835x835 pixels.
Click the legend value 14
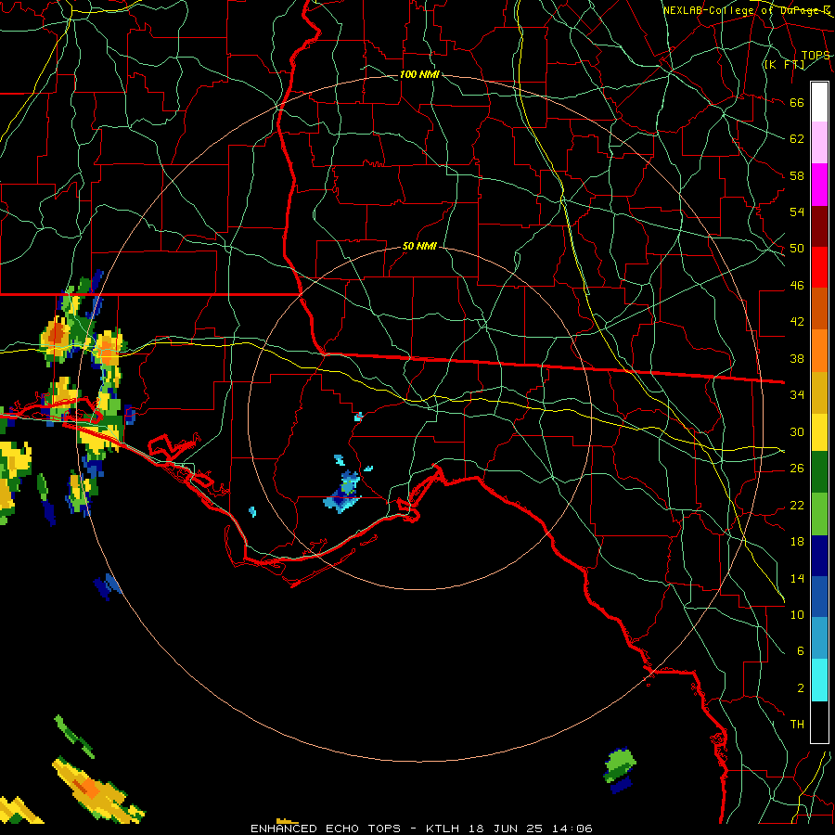click(797, 578)
